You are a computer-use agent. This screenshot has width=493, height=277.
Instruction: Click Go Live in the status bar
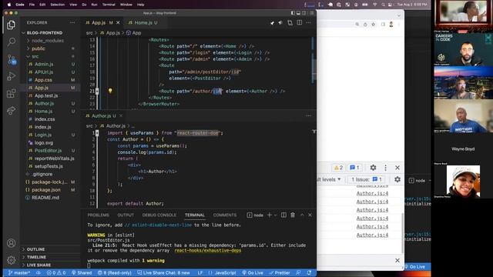253,273
